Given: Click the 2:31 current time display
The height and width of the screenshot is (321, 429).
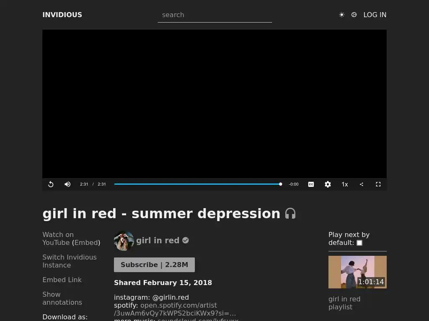Looking at the screenshot, I should (x=84, y=184).
